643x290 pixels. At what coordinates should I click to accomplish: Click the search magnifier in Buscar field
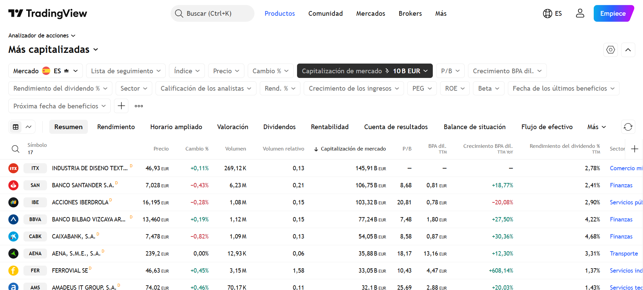click(179, 13)
